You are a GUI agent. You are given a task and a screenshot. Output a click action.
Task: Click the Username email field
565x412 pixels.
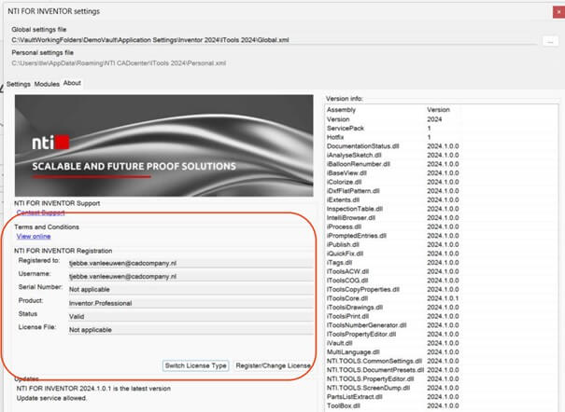pos(191,277)
